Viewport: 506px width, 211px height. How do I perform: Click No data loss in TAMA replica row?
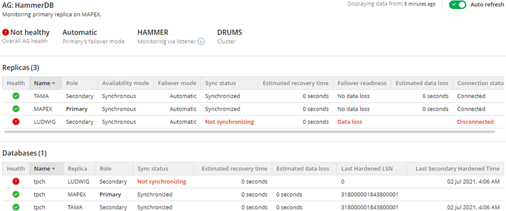(354, 96)
